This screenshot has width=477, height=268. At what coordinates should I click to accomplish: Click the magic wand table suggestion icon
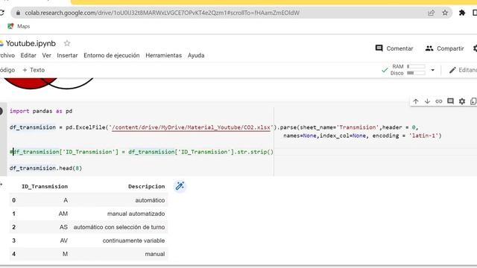point(180,185)
